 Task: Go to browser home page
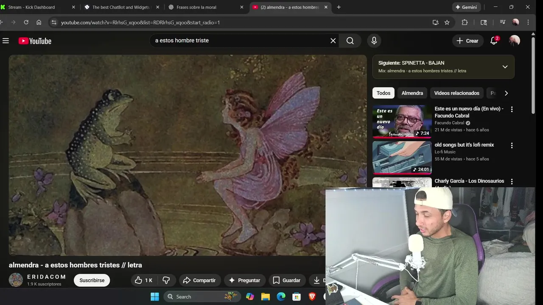(x=39, y=22)
